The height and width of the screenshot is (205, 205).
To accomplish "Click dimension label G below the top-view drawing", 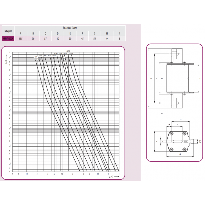I will click(x=180, y=154).
